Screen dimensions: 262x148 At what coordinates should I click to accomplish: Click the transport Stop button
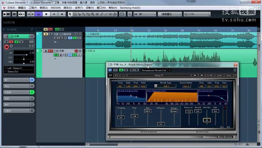[x=46, y=14]
